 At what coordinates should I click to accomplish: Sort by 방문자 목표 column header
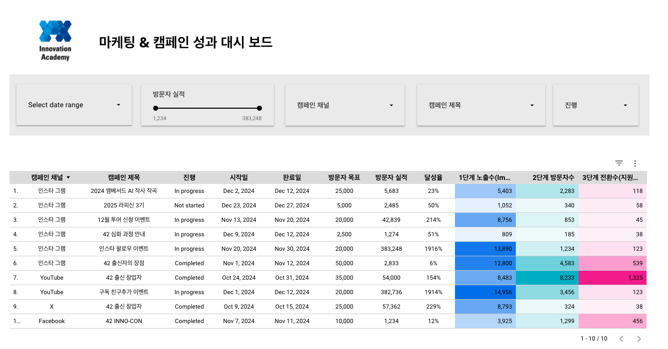[344, 177]
